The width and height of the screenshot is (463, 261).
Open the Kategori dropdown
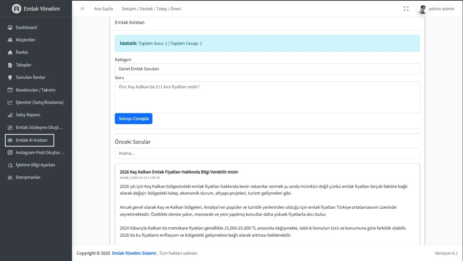tap(267, 69)
